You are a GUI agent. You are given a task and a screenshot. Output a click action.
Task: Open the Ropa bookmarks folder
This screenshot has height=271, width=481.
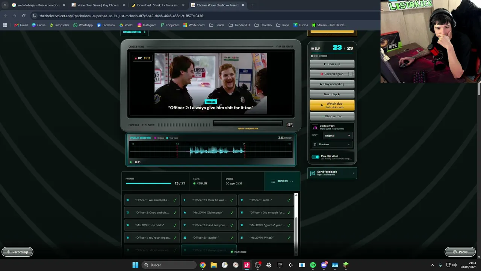[x=283, y=25]
